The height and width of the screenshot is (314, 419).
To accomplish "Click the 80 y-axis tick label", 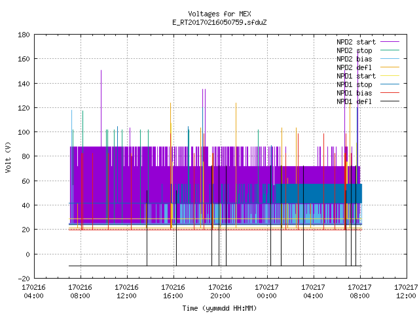I will pos(26,156).
